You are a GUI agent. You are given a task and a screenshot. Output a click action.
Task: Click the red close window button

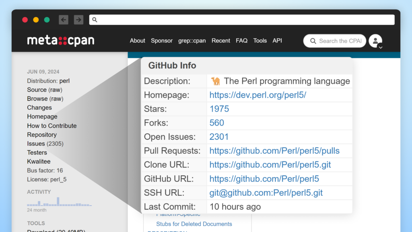(25, 20)
